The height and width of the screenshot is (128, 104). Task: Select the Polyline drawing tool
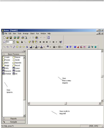pos(8,47)
